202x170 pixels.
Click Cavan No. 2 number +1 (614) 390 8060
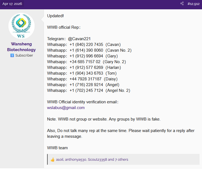86,50
